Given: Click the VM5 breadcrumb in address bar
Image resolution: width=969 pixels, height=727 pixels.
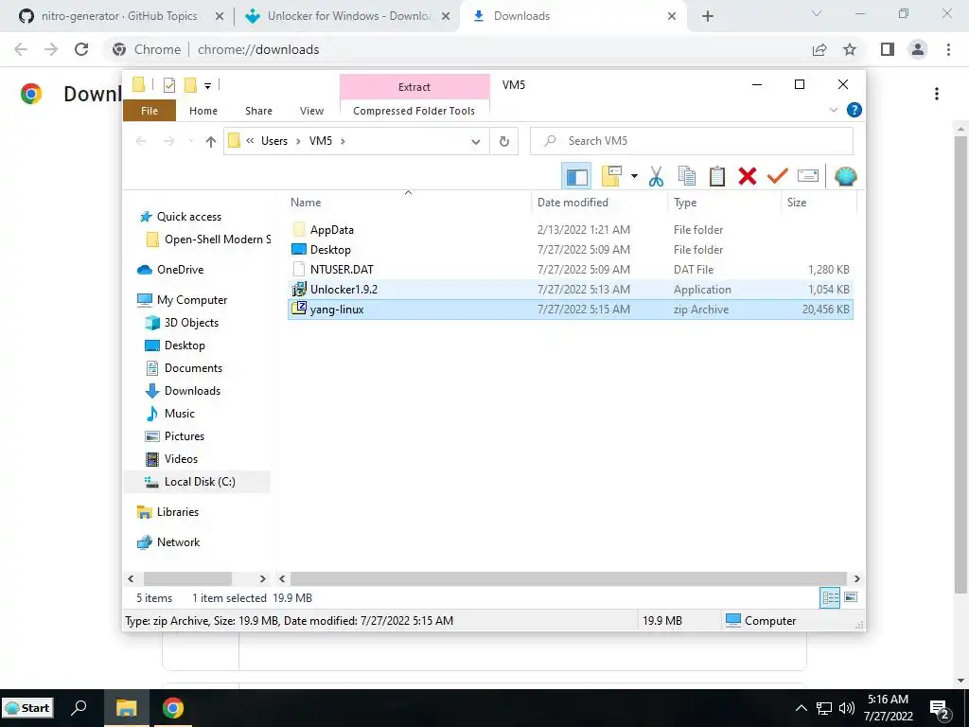Looking at the screenshot, I should tap(320, 141).
